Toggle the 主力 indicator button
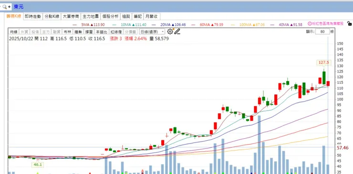 tap(46, 32)
